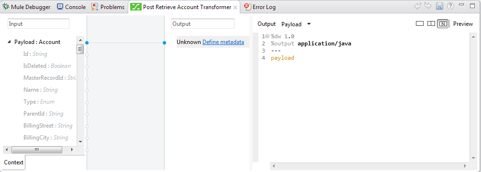Open the Preview pane
The image size is (481, 172).
(463, 24)
